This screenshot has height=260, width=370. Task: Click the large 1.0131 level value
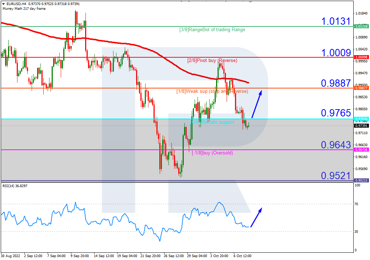(335, 21)
